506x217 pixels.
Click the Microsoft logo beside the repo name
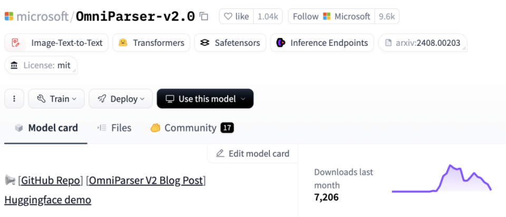pos(9,16)
